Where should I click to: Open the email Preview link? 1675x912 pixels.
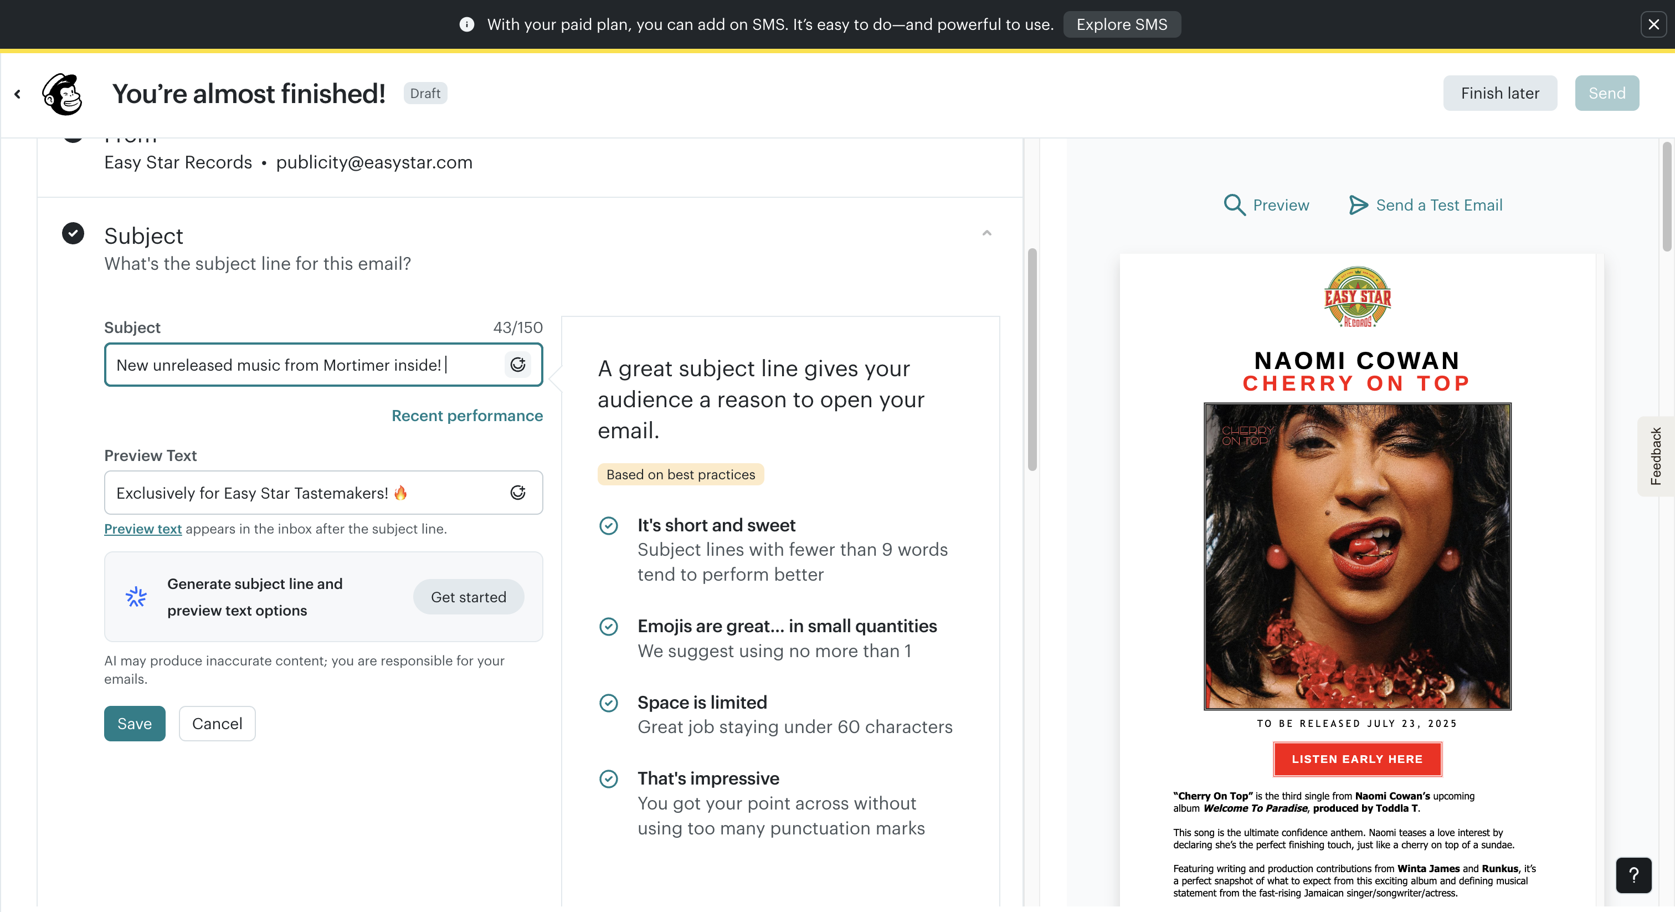pos(1280,205)
